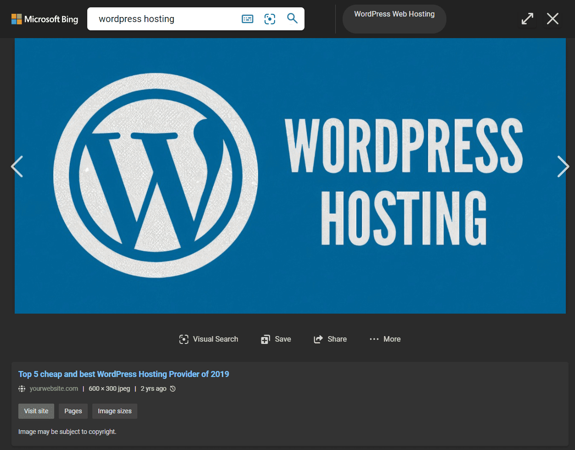Select the Pages button
The height and width of the screenshot is (450, 575).
73,411
